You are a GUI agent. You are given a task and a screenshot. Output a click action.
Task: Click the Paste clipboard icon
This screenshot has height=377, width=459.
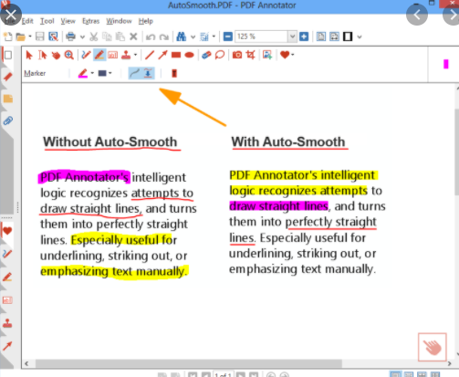120,37
